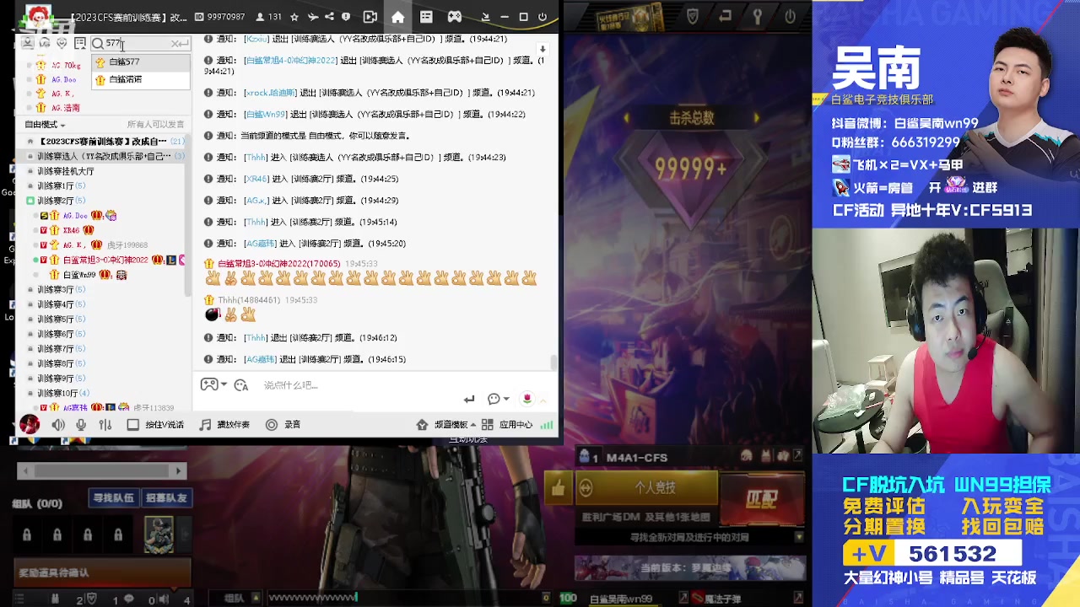Viewport: 1080px width, 607px height.
Task: Click the send arrow icon in chat
Action: click(469, 399)
